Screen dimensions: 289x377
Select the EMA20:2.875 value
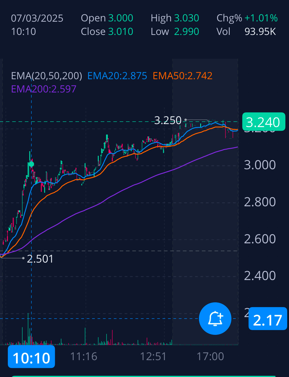click(x=117, y=76)
